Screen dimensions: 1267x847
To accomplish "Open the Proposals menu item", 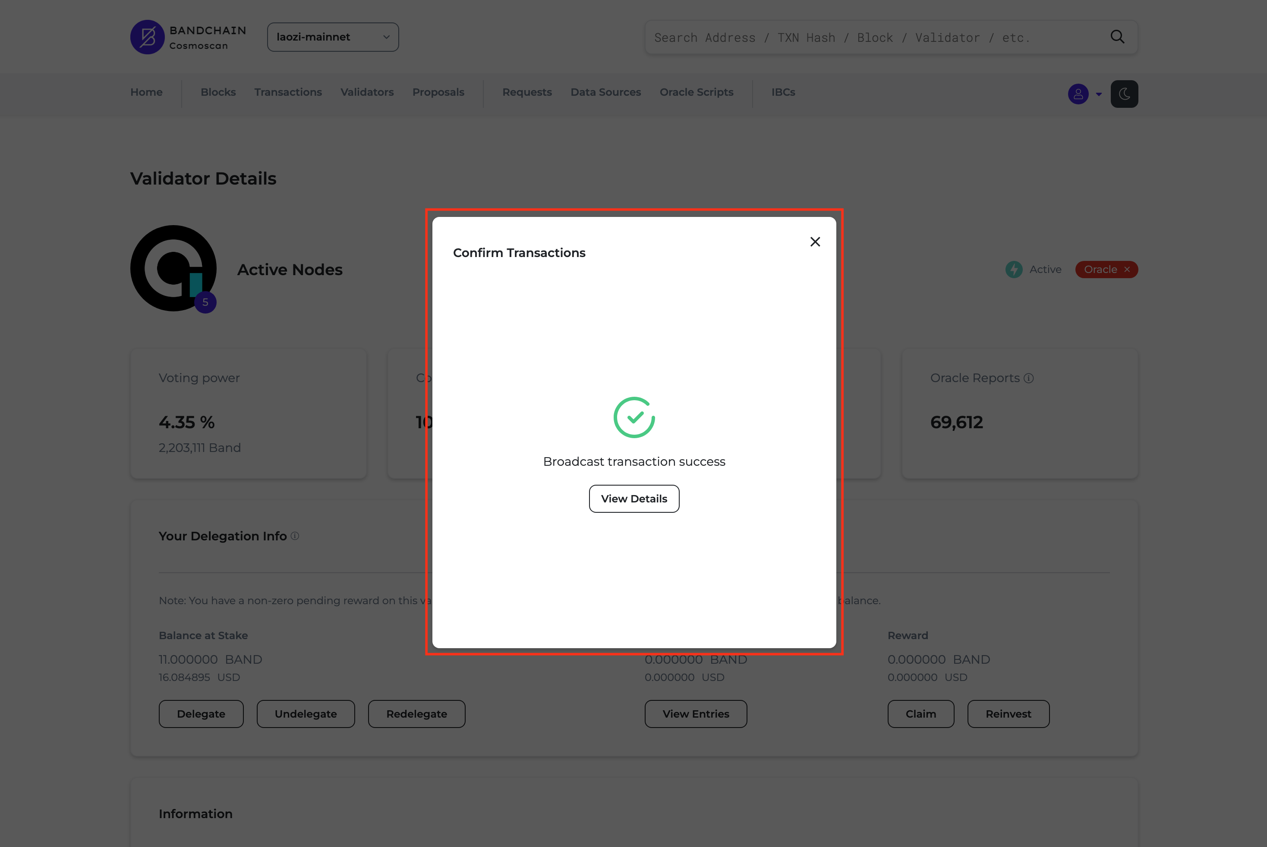I will pos(438,92).
